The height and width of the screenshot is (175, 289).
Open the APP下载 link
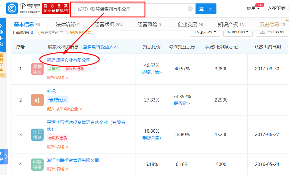tap(277, 8)
